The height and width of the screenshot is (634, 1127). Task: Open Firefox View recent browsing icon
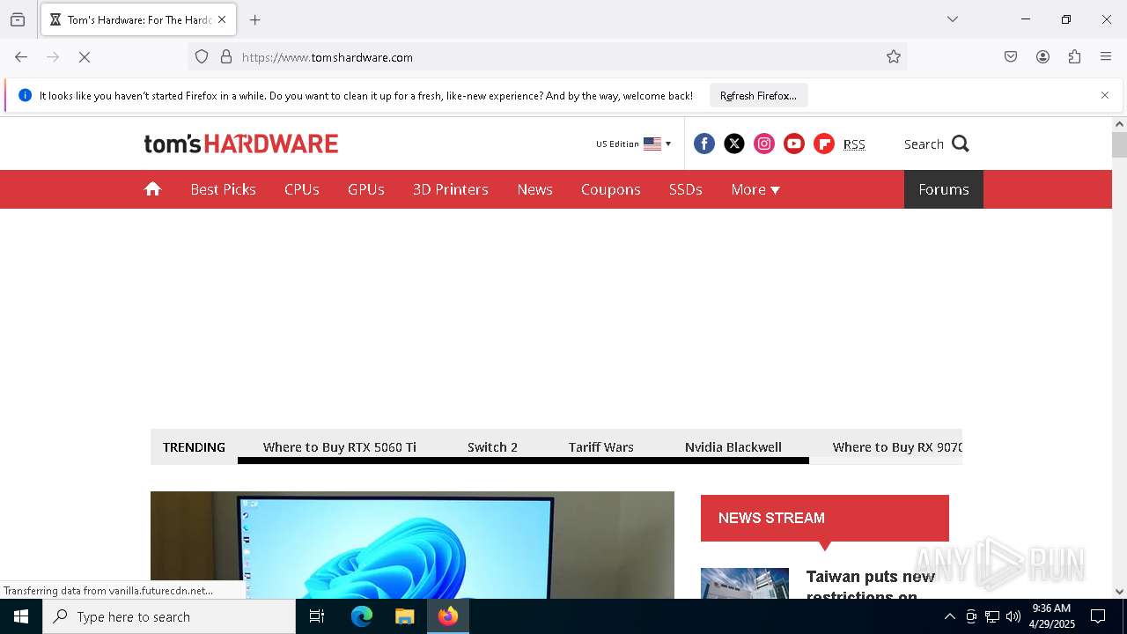click(18, 19)
